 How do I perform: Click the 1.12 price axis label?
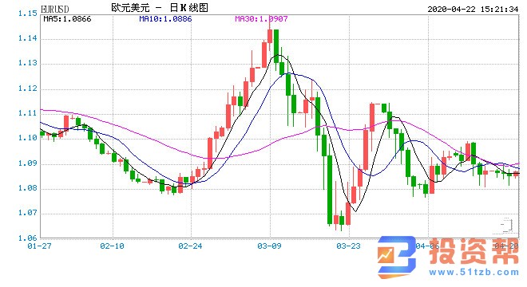28,88
